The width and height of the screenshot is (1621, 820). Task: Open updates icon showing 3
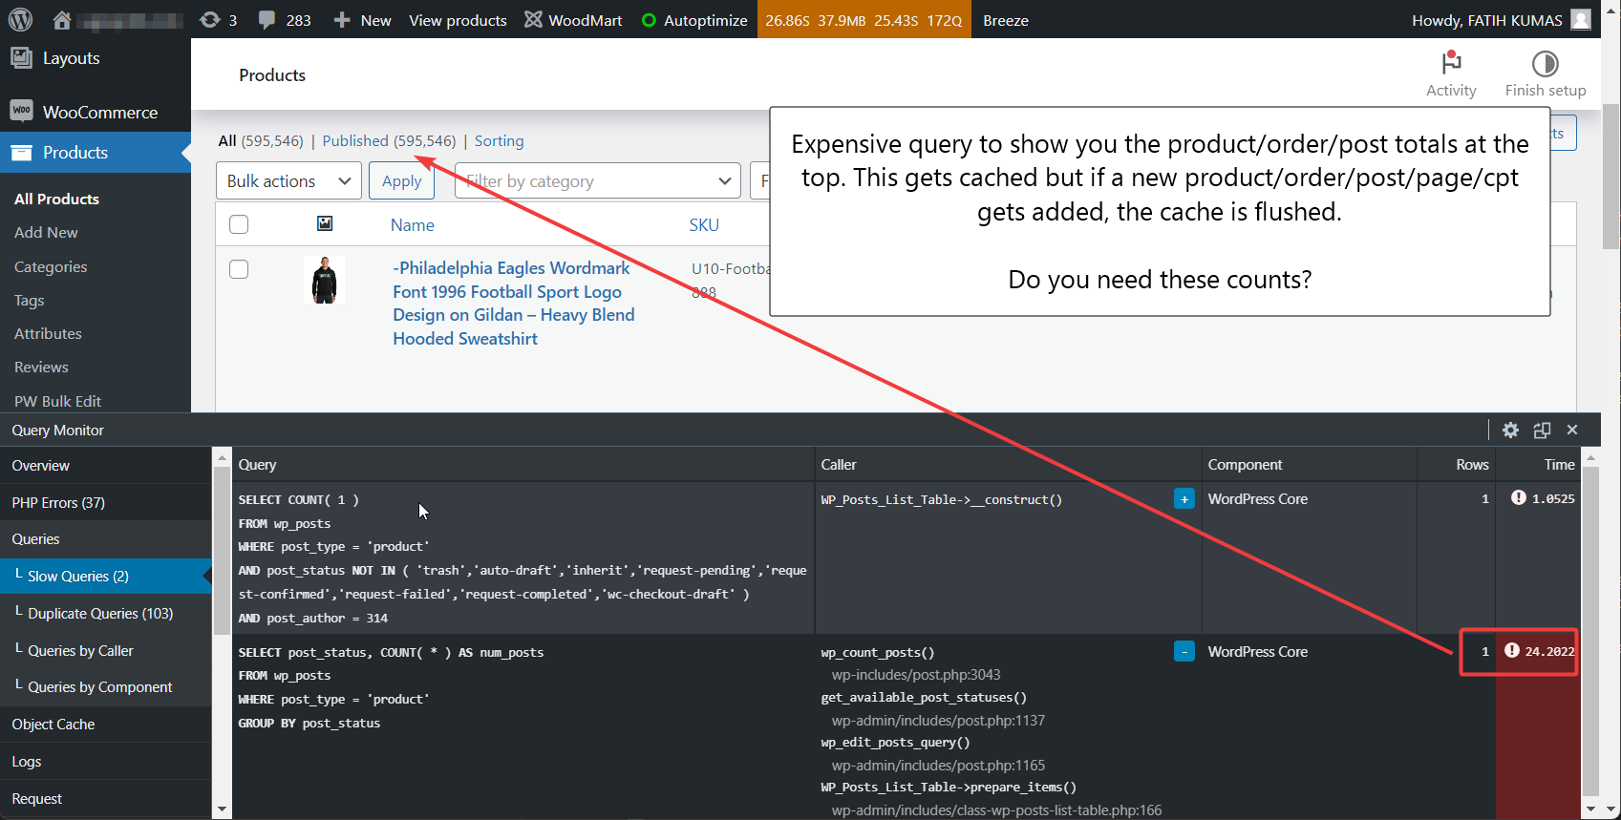tap(210, 20)
